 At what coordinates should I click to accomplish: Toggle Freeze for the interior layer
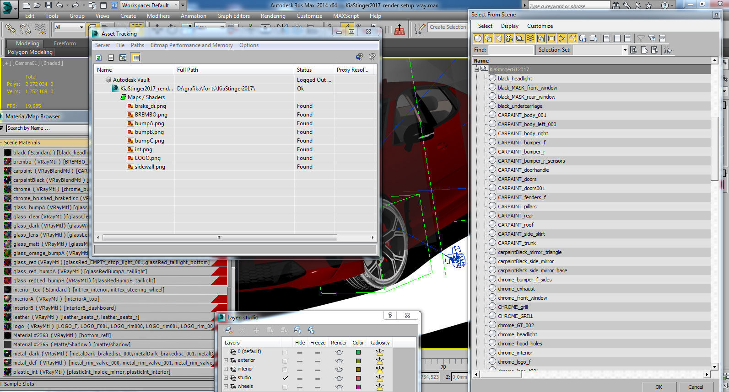pos(318,370)
